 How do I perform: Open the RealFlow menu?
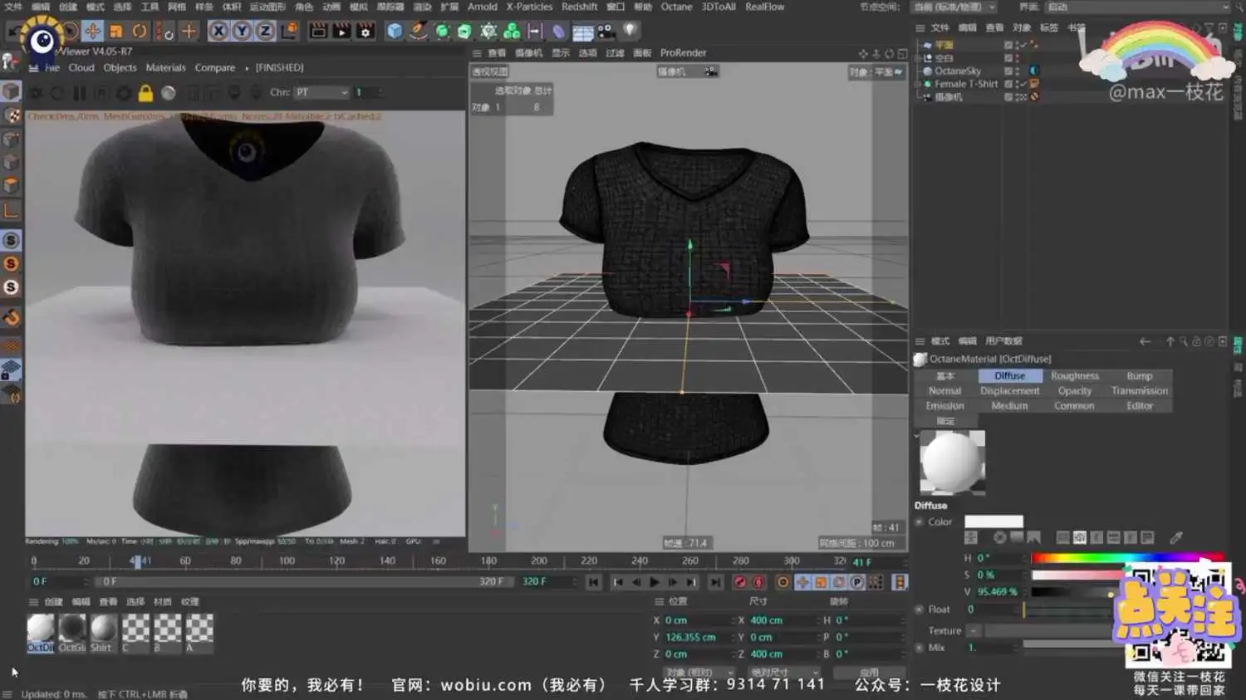click(x=764, y=7)
